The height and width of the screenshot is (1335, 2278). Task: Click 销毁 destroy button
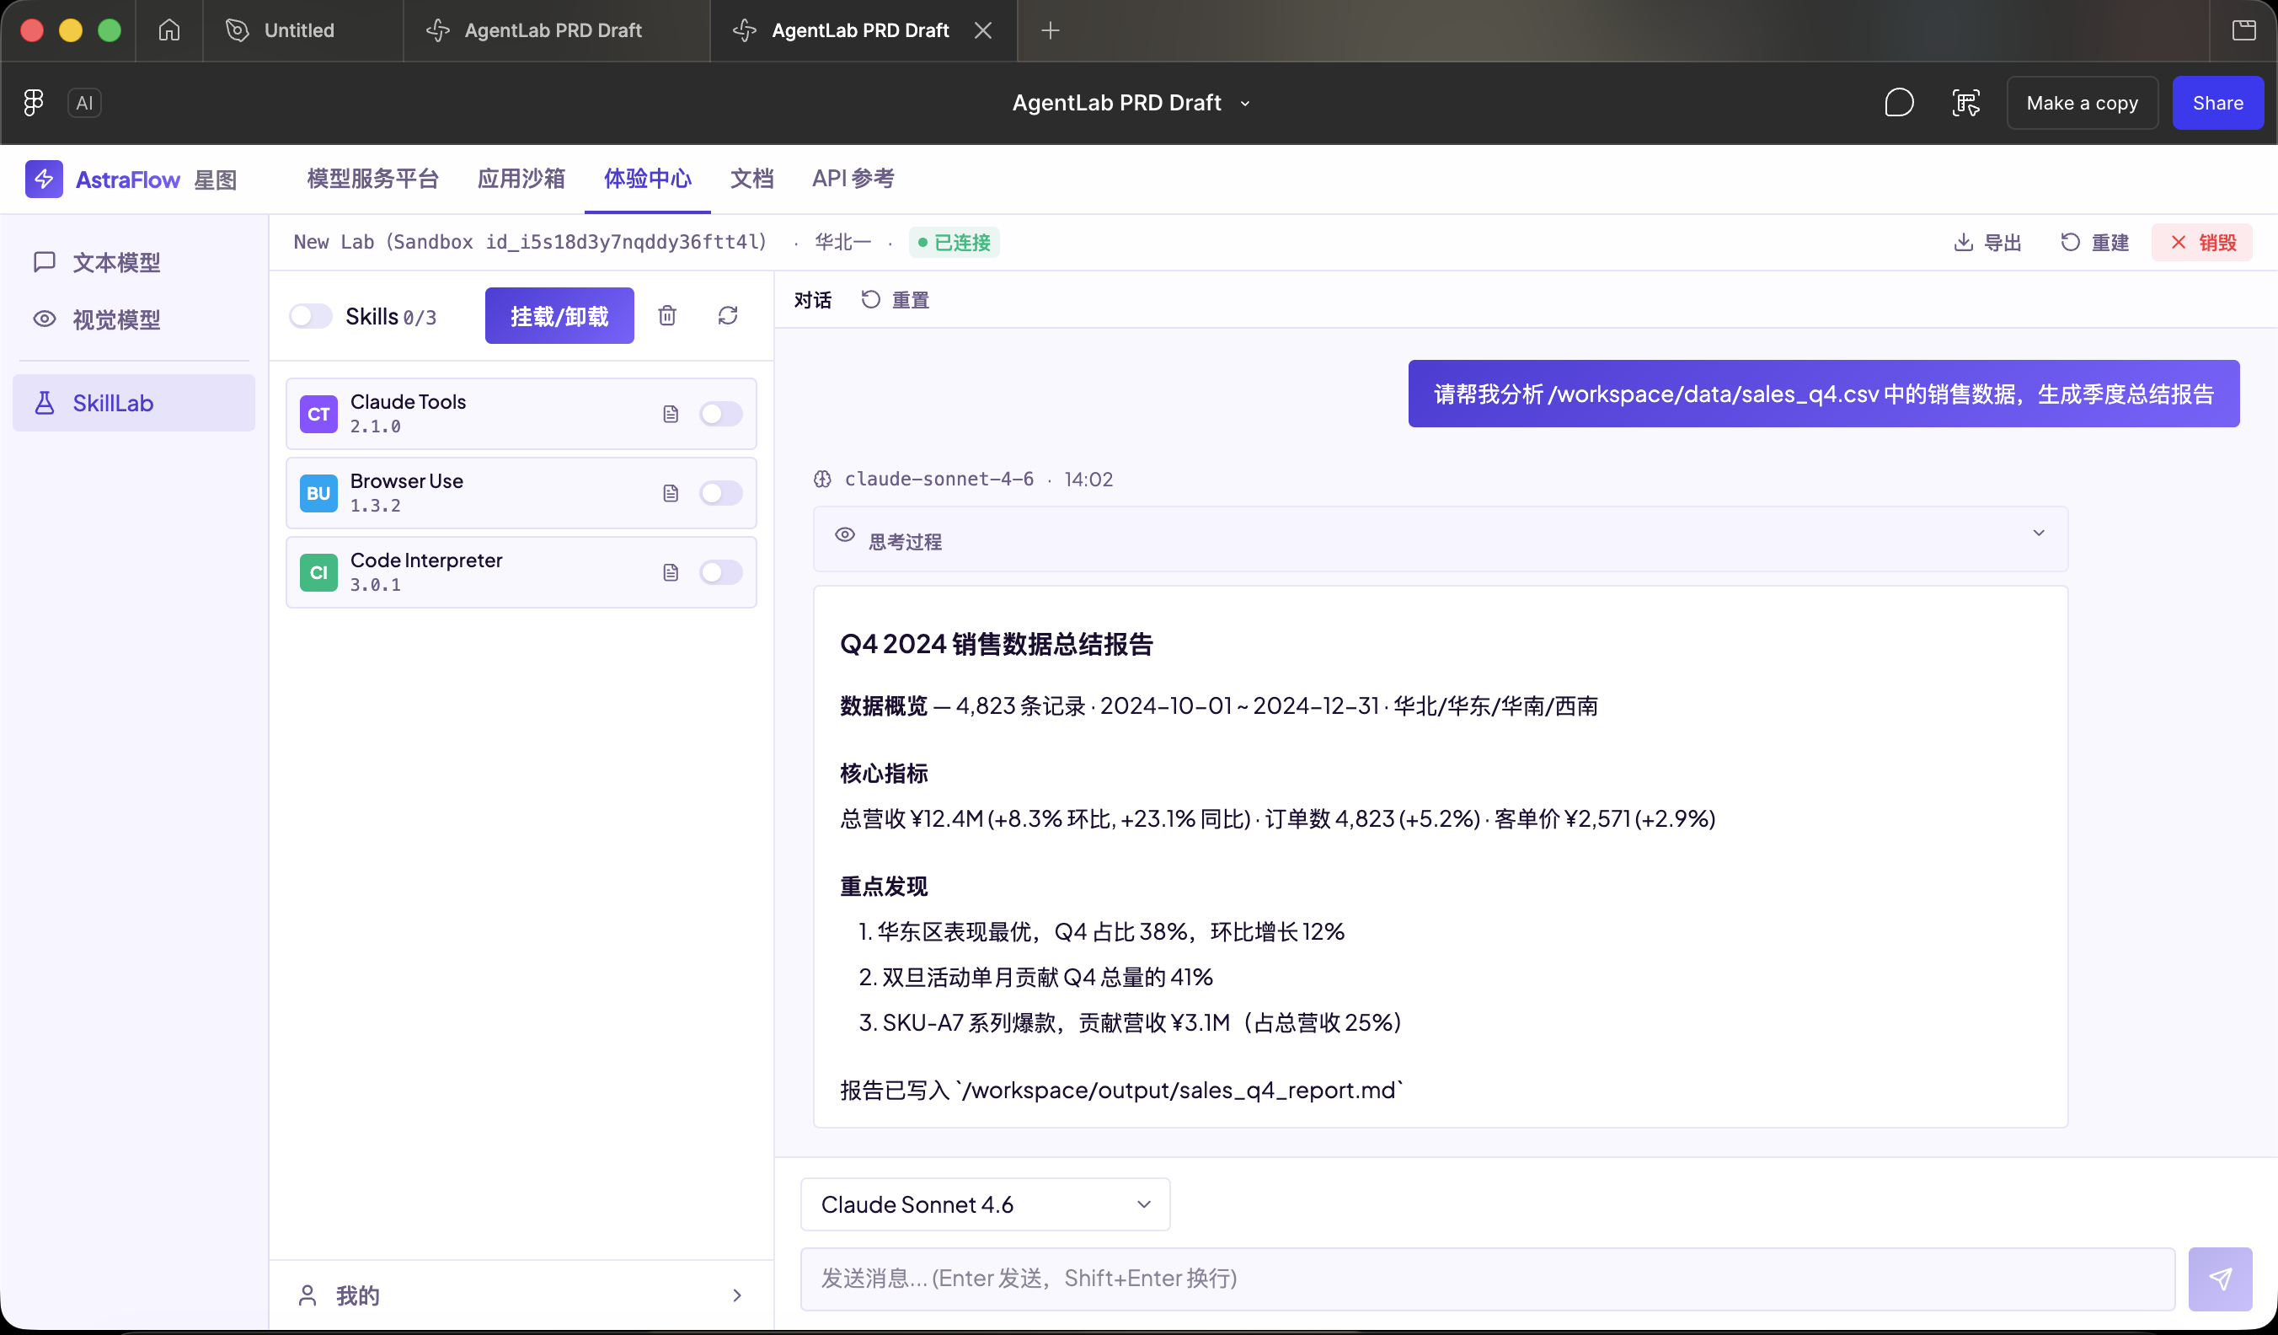[2203, 243]
